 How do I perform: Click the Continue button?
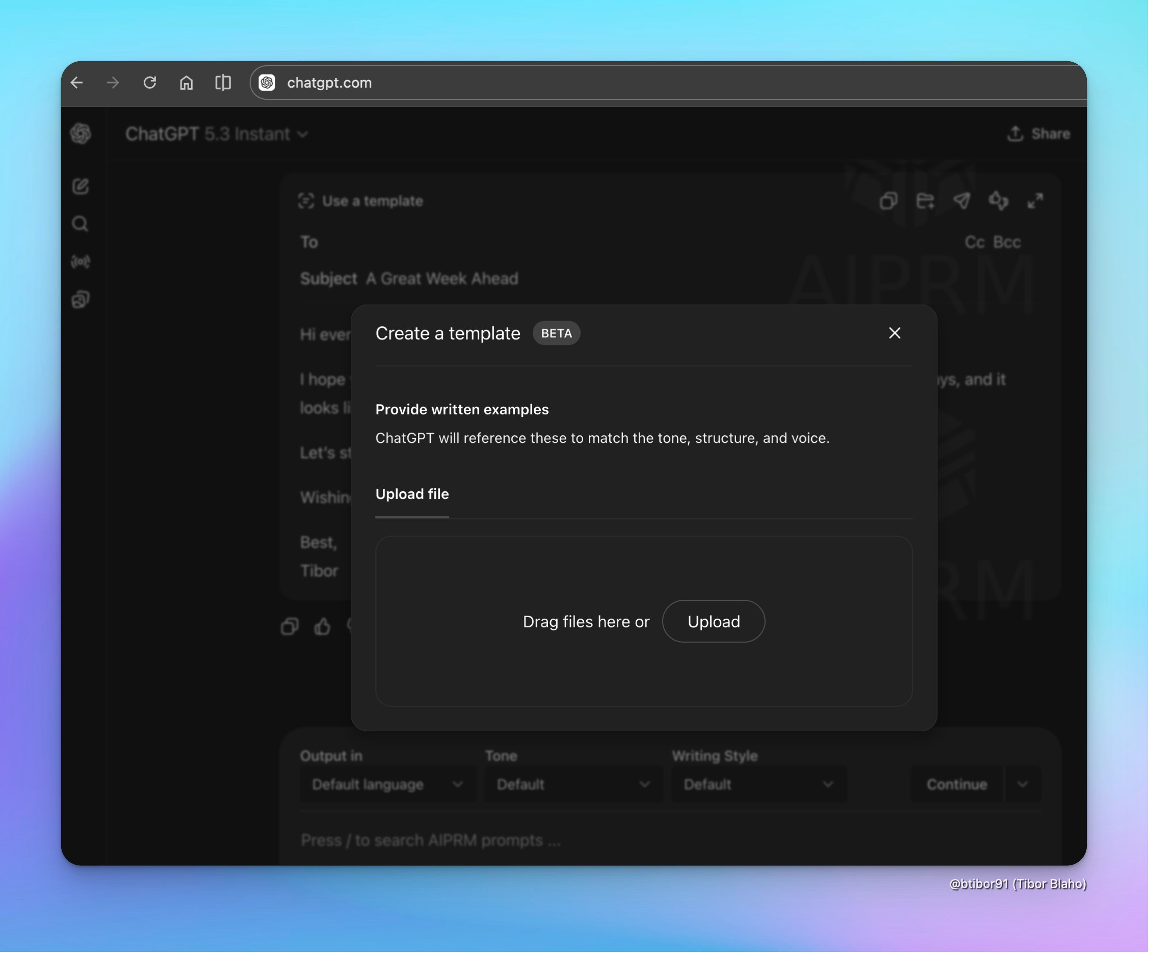coord(955,784)
